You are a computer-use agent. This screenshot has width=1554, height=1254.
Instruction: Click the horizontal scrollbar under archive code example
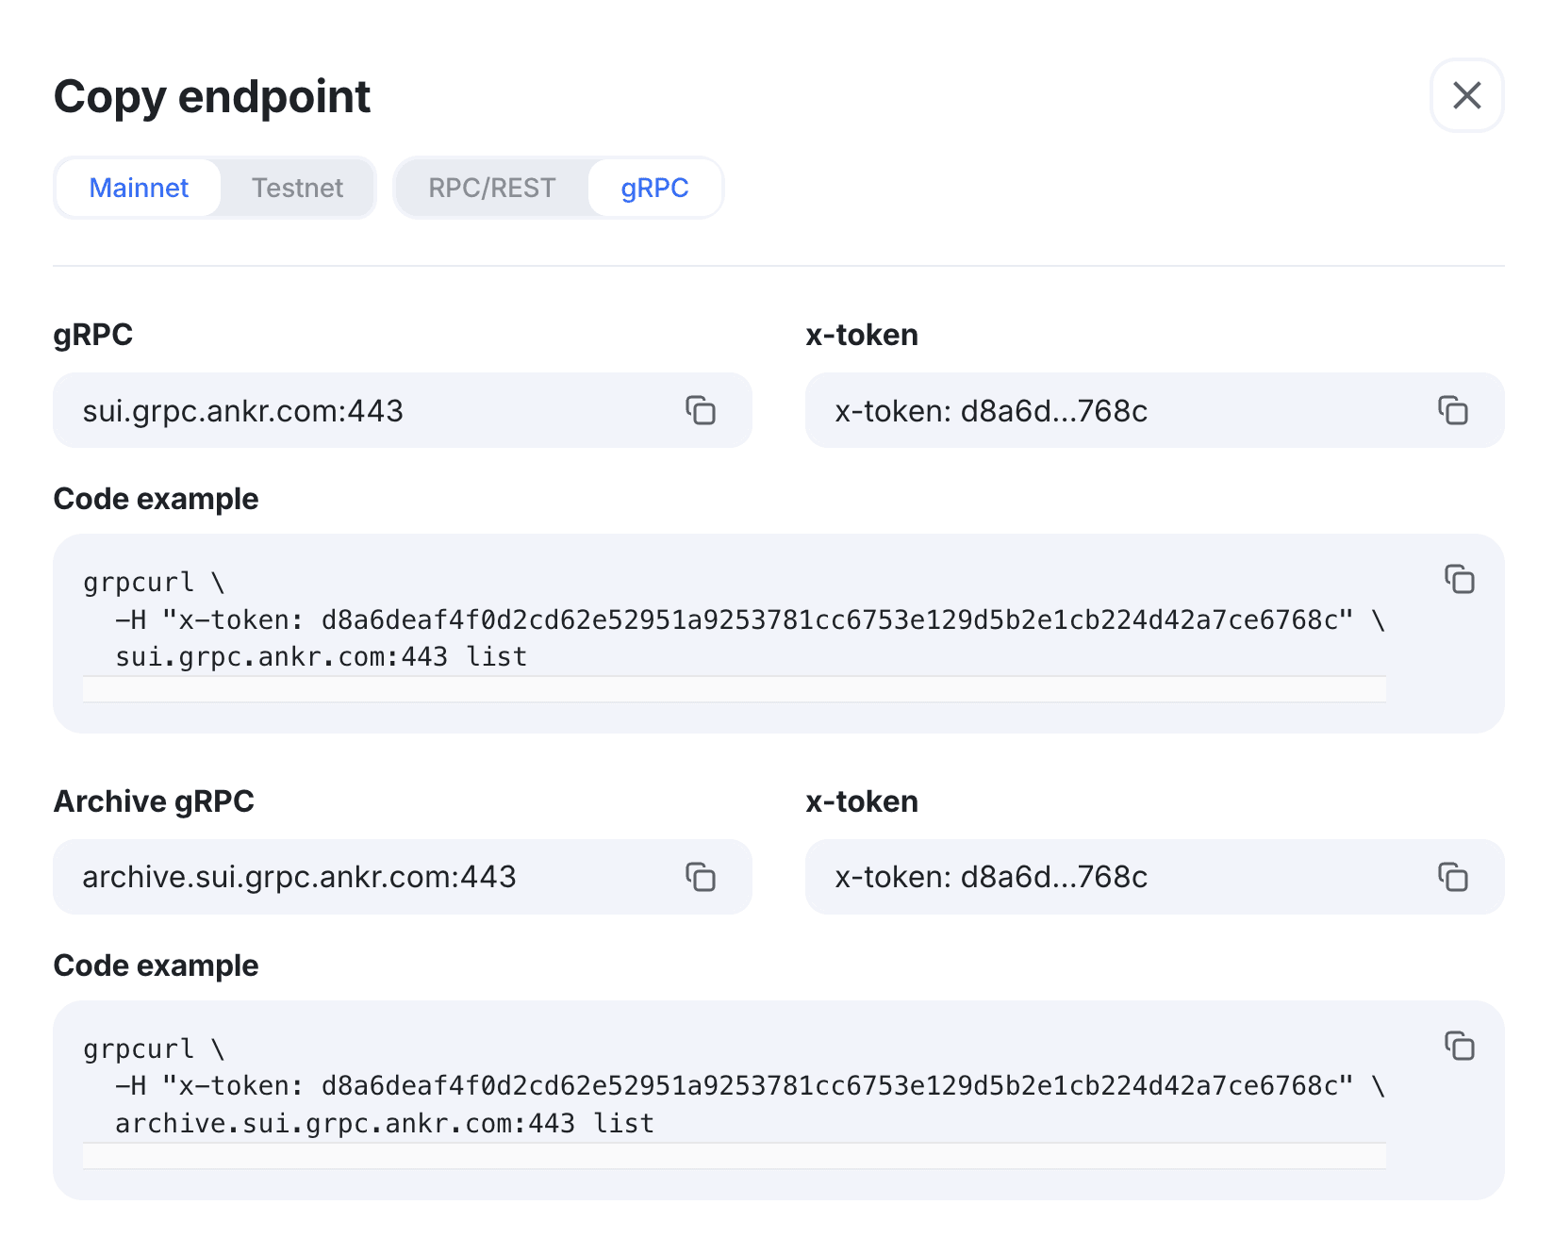click(734, 1156)
